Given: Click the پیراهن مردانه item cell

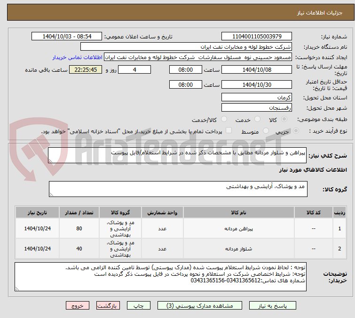Looking at the screenshot, I should 239,228.
